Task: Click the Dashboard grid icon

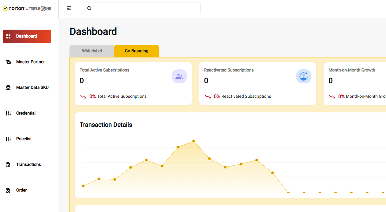Action: (x=9, y=36)
